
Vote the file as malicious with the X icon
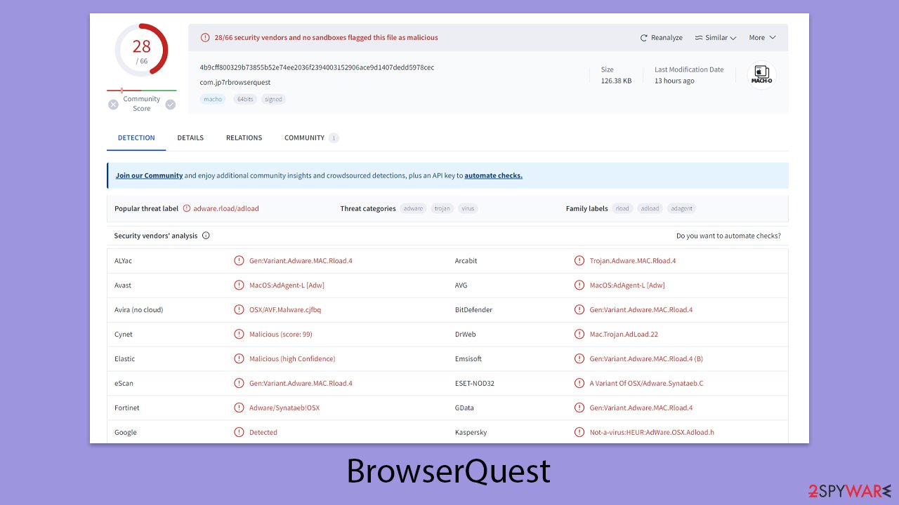coord(113,104)
